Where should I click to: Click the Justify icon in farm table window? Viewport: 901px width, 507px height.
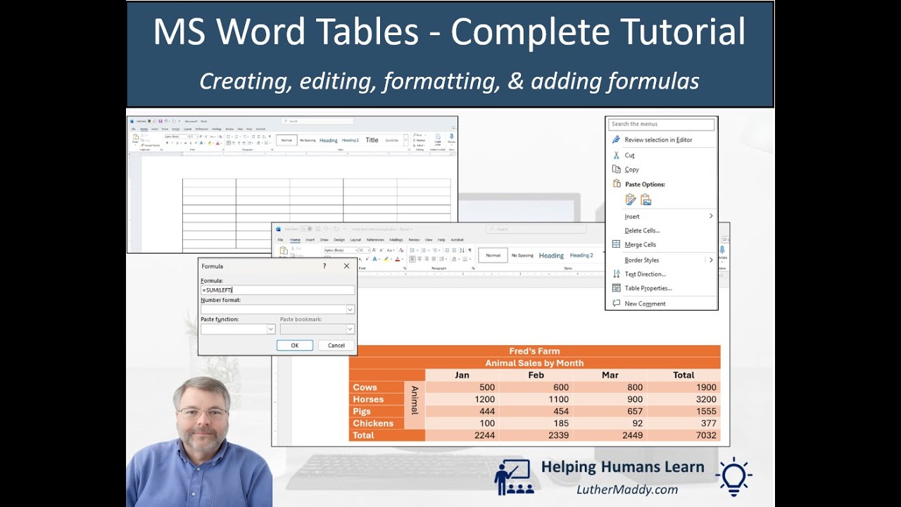[x=434, y=259]
